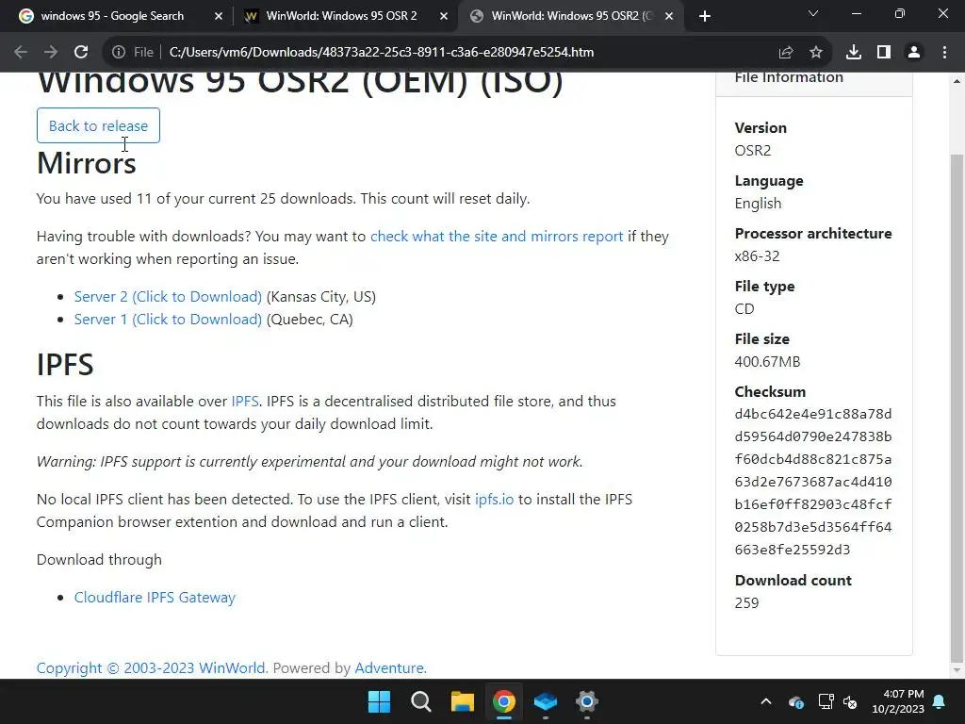The image size is (965, 724).
Task: Open a new browser tab
Action: [x=705, y=16]
